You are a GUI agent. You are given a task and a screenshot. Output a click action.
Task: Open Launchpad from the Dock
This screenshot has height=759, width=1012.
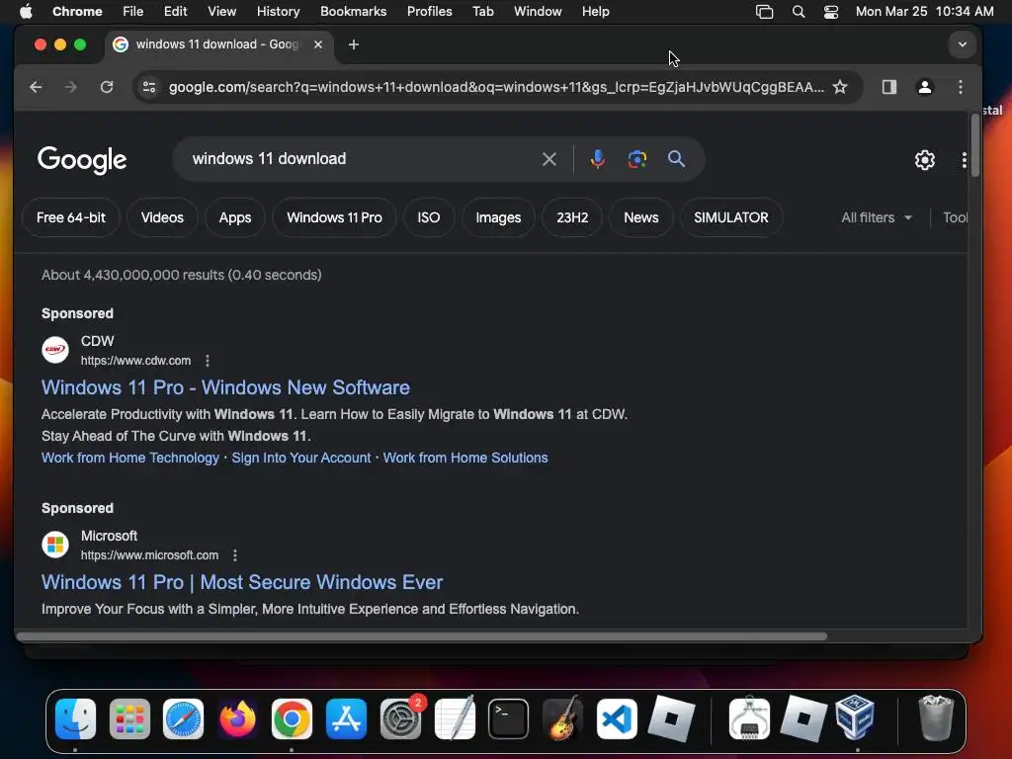coord(129,719)
